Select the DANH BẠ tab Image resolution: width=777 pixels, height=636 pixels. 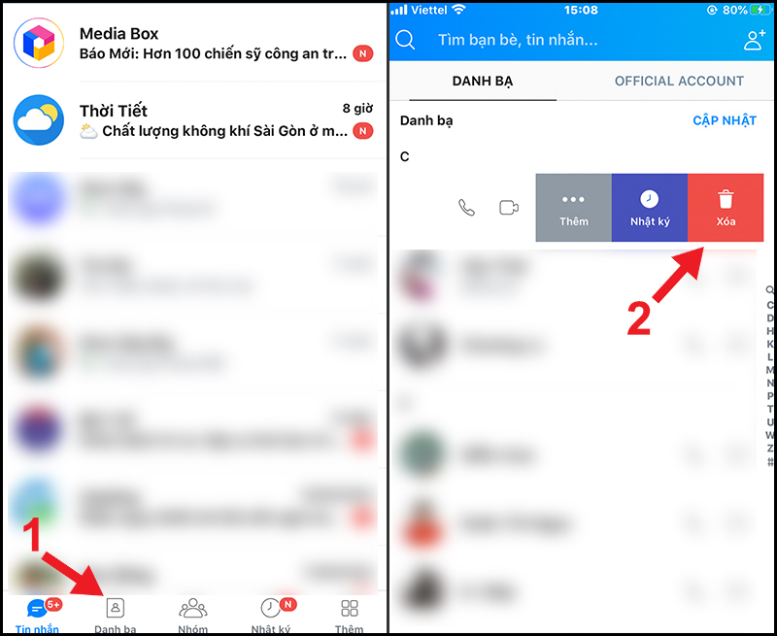click(x=483, y=82)
